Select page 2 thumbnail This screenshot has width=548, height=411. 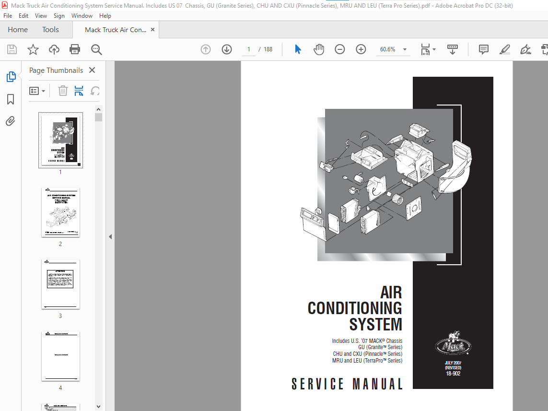[60, 212]
